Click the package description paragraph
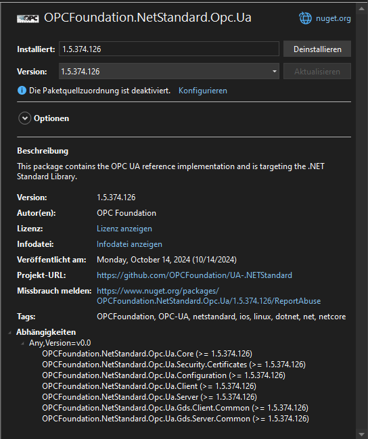 pyautogui.click(x=170, y=171)
